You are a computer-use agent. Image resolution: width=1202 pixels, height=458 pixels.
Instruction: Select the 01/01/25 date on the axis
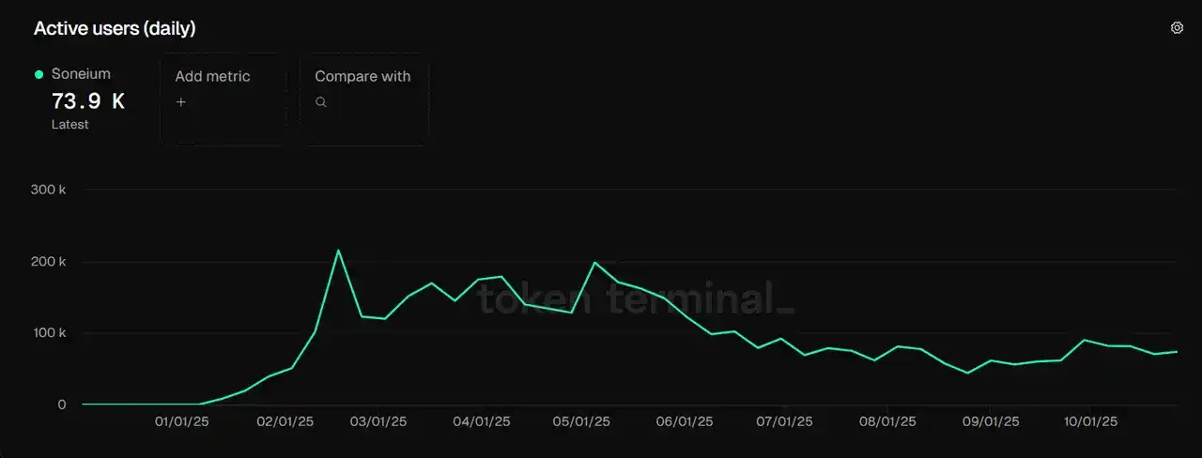click(x=181, y=422)
